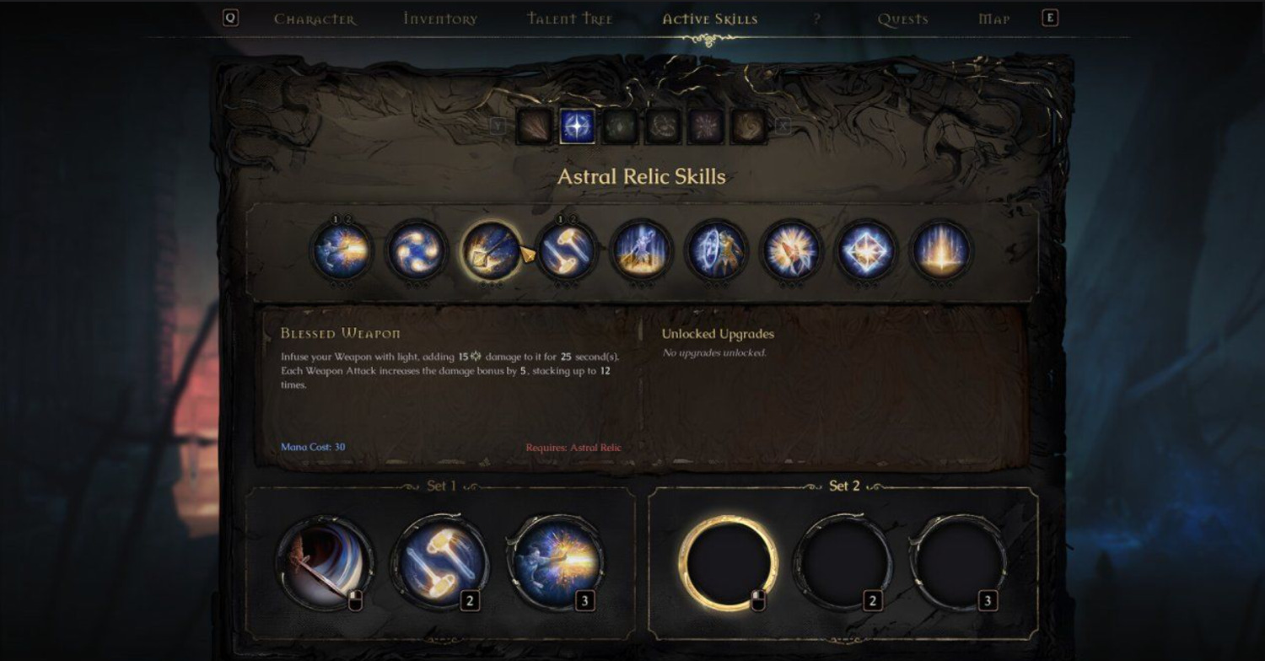Click Set 1 slot 2 with hammers skill
1265x661 pixels.
point(440,562)
